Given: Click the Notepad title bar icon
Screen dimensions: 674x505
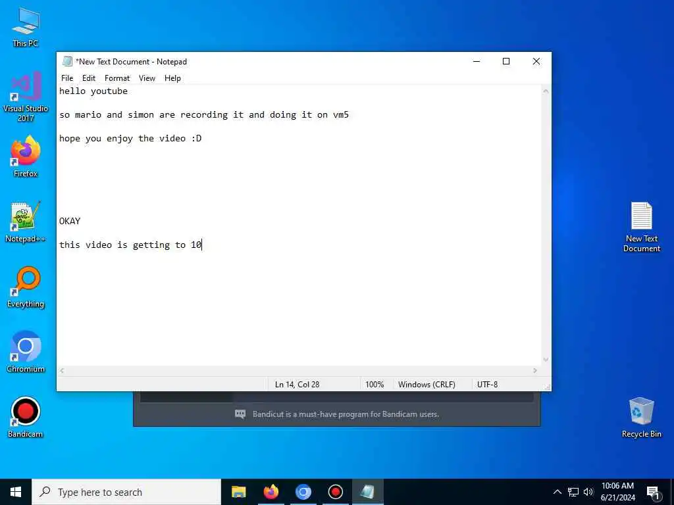Looking at the screenshot, I should pyautogui.click(x=67, y=61).
